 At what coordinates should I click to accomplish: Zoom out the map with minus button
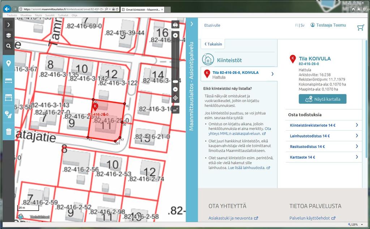click(x=175, y=89)
